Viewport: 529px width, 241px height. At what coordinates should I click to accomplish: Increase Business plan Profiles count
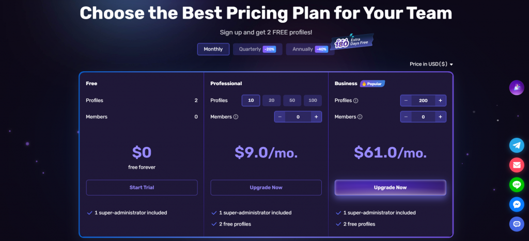(x=440, y=101)
